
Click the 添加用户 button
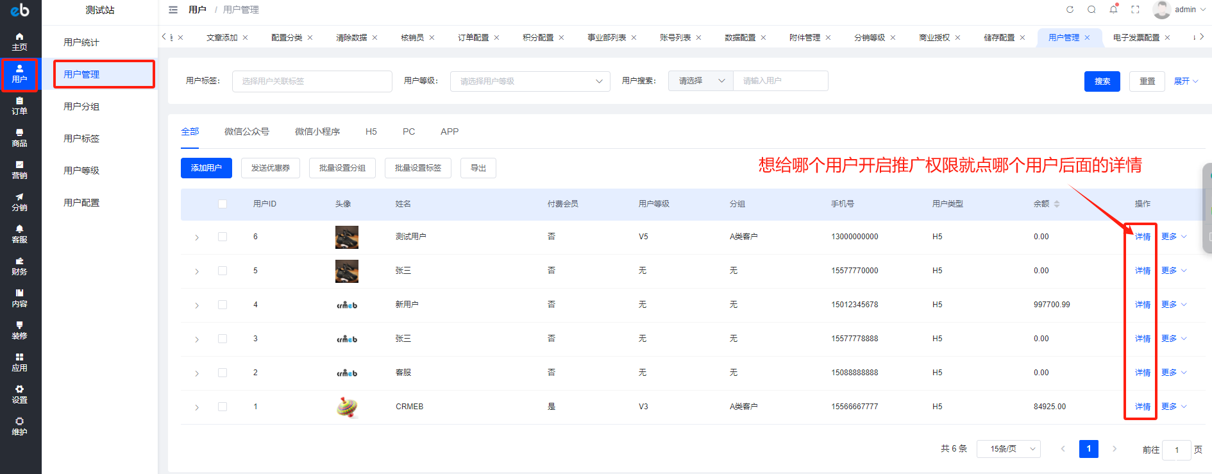(x=206, y=168)
